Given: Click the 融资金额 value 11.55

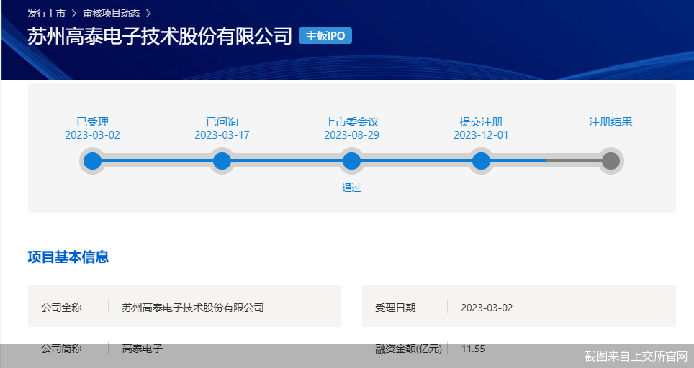Looking at the screenshot, I should coord(473,349).
